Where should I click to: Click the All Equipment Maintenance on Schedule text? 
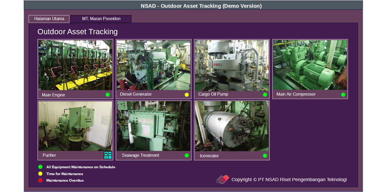[81, 167]
